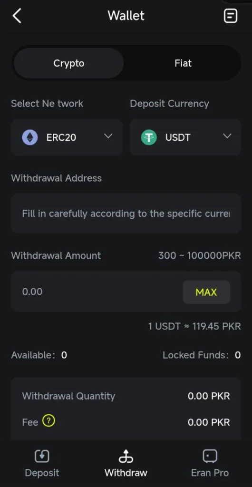Tap the Withdrawal Quantity 0.00 PKR row
The image size is (252, 487).
click(126, 396)
